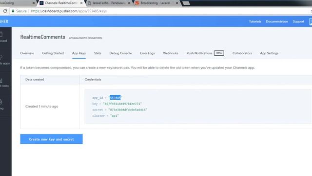Switch to the laravel echo browser tab
312x176 pixels.
point(109,3)
